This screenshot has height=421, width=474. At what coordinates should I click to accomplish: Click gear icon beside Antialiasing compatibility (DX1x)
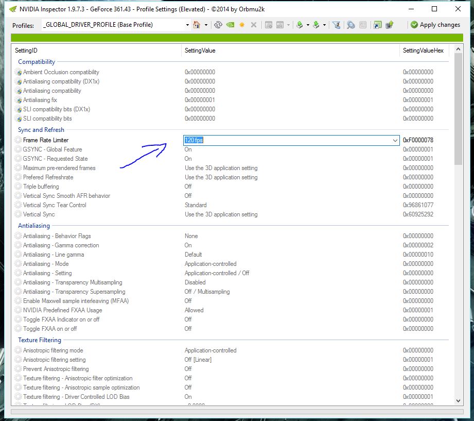(19, 82)
